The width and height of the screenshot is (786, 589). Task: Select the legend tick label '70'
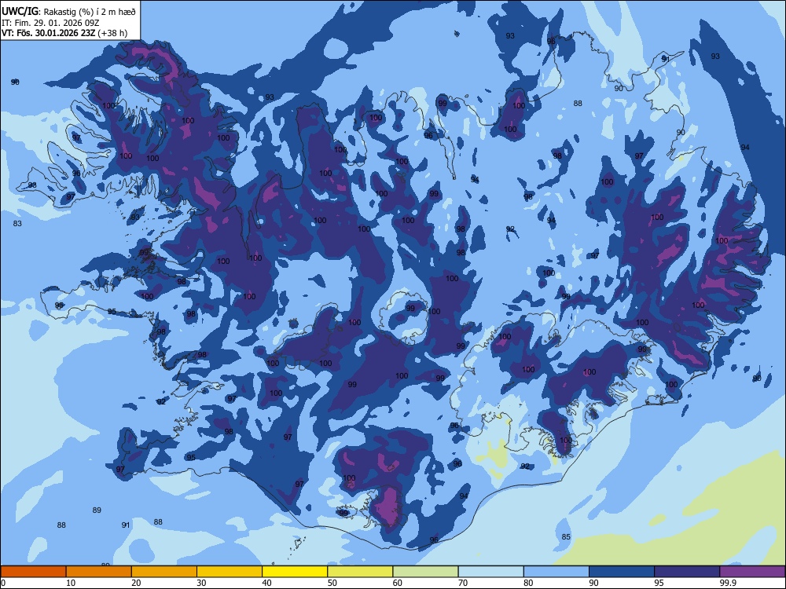coord(463,583)
